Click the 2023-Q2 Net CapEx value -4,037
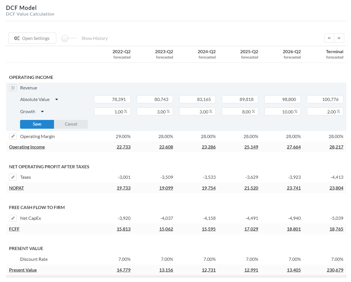Viewport: 351px width, 282px height. [x=167, y=218]
